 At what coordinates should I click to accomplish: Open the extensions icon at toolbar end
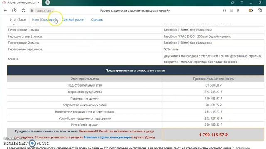pos(260,10)
